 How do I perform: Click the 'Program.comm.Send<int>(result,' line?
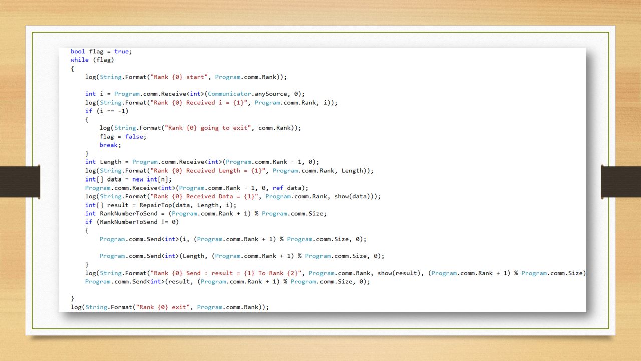click(227, 281)
